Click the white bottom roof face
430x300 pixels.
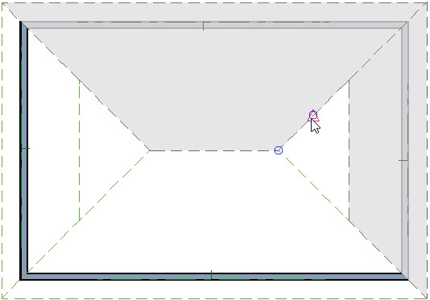[214, 220]
